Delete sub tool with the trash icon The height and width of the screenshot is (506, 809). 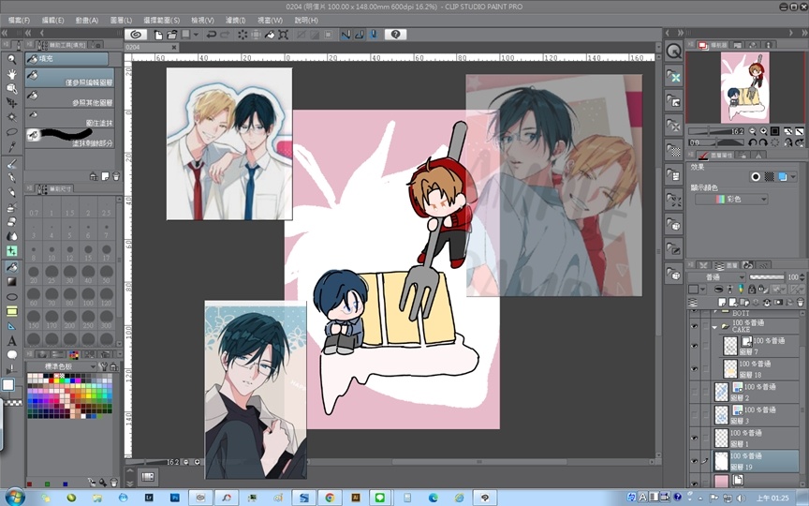click(x=116, y=176)
